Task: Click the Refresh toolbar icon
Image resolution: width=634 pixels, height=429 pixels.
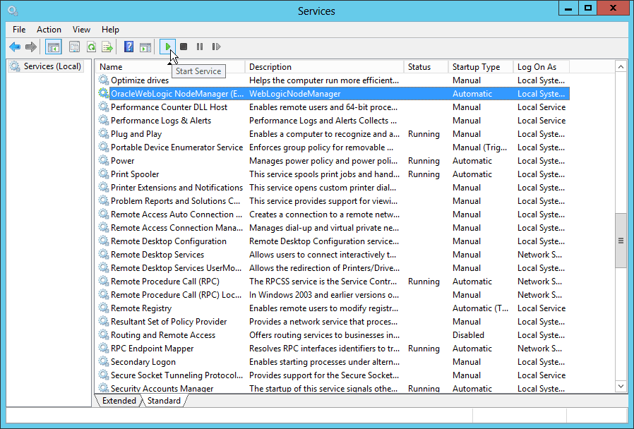Action: click(91, 47)
